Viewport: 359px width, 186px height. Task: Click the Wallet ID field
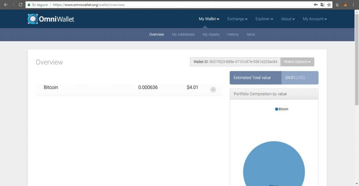235,62
